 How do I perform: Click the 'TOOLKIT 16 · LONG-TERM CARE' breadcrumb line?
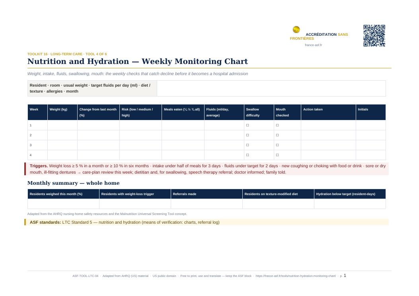67,54
